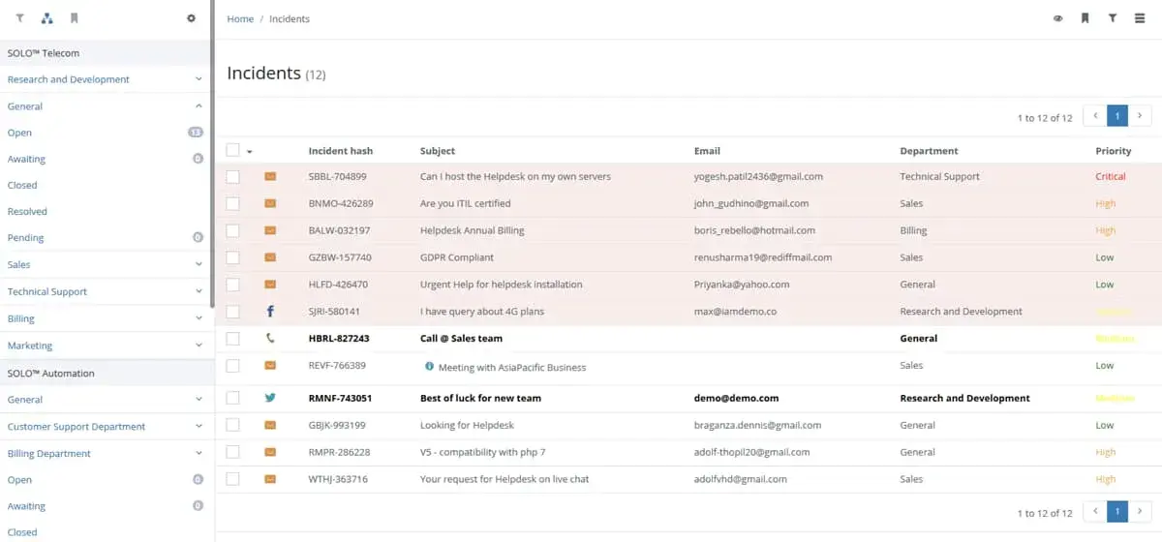This screenshot has width=1162, height=542.
Task: Check the select-all checkbox in table header
Action: [x=232, y=150]
